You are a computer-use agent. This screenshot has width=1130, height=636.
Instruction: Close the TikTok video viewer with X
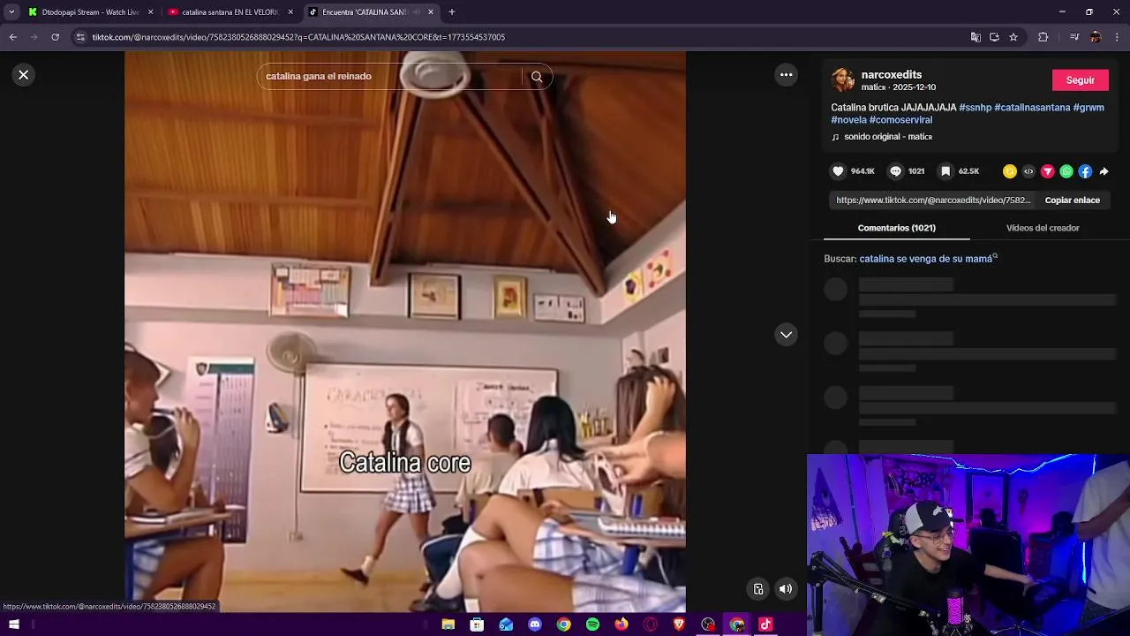tap(24, 75)
